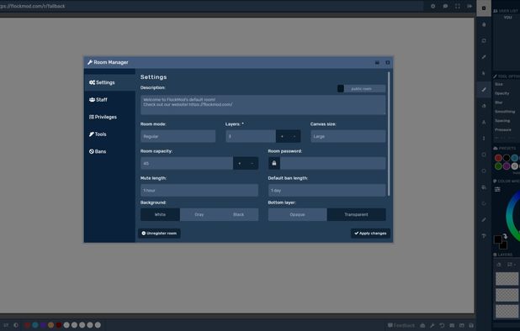Open the Bans section in Room Manager
The image size is (520, 331).
109,151
